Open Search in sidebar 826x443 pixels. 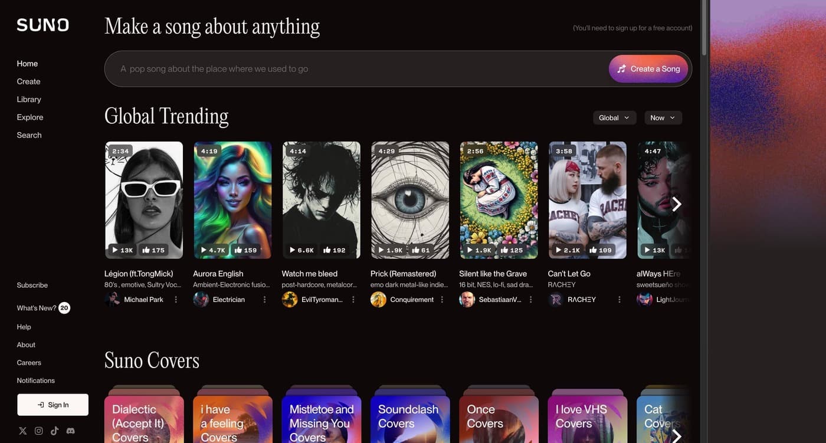tap(29, 135)
